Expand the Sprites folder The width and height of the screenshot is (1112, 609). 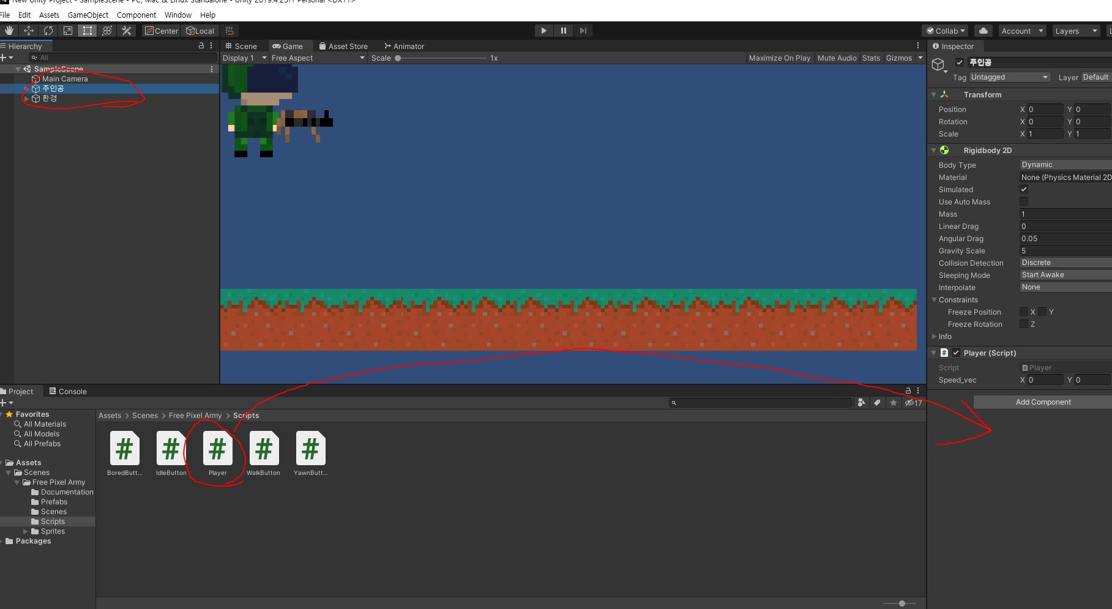point(26,531)
